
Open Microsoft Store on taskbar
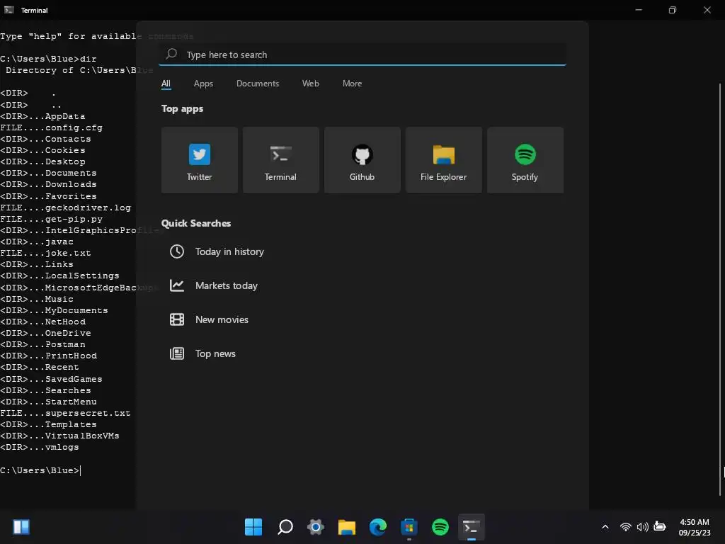click(x=409, y=527)
